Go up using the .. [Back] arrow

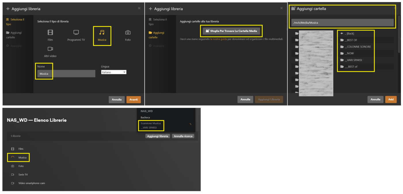(x=342, y=33)
